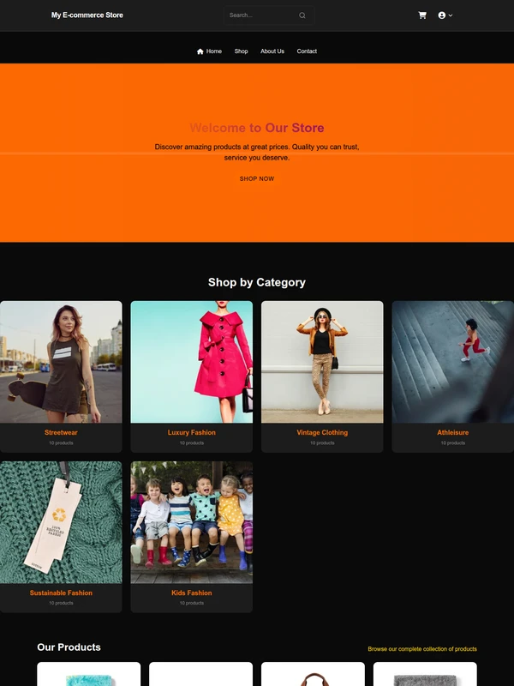Open the Kids Fashion category image
Image resolution: width=514 pixels, height=686 pixels.
tap(191, 522)
